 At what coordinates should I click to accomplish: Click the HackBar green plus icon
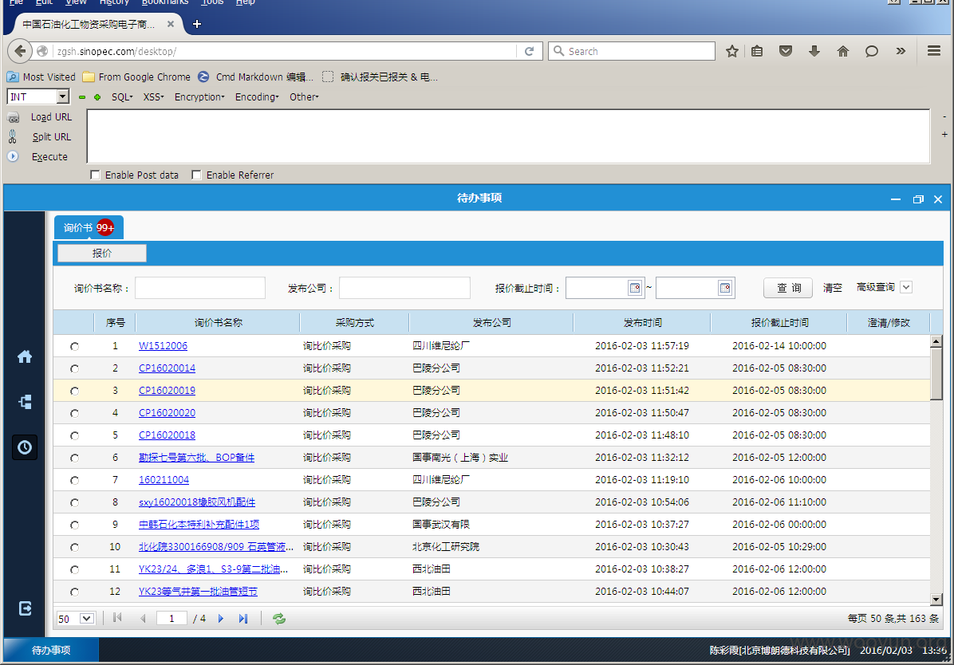pos(97,97)
